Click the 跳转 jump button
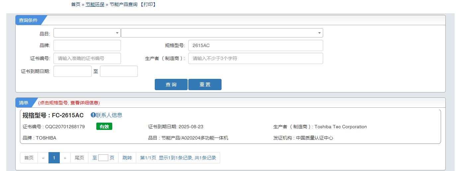The height and width of the screenshot is (171, 456). point(127,158)
